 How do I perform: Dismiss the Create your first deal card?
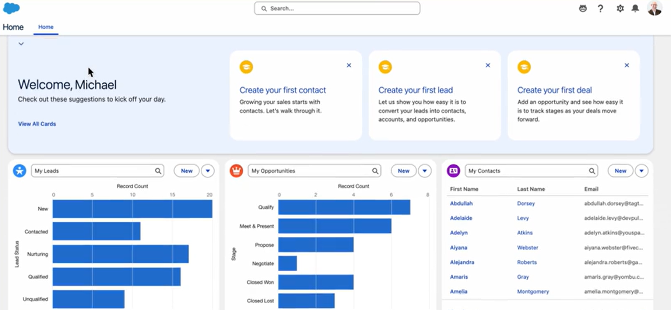click(x=626, y=65)
